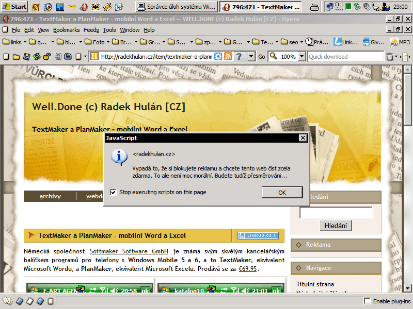Click the network computers tray icon
Image resolution: width=413 pixels, height=309 pixels.
329,7
